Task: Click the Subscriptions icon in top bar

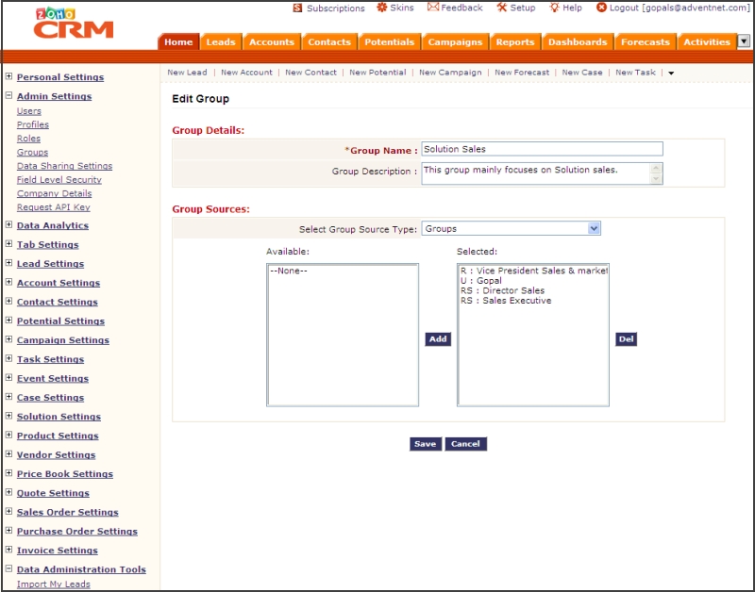Action: [x=297, y=8]
